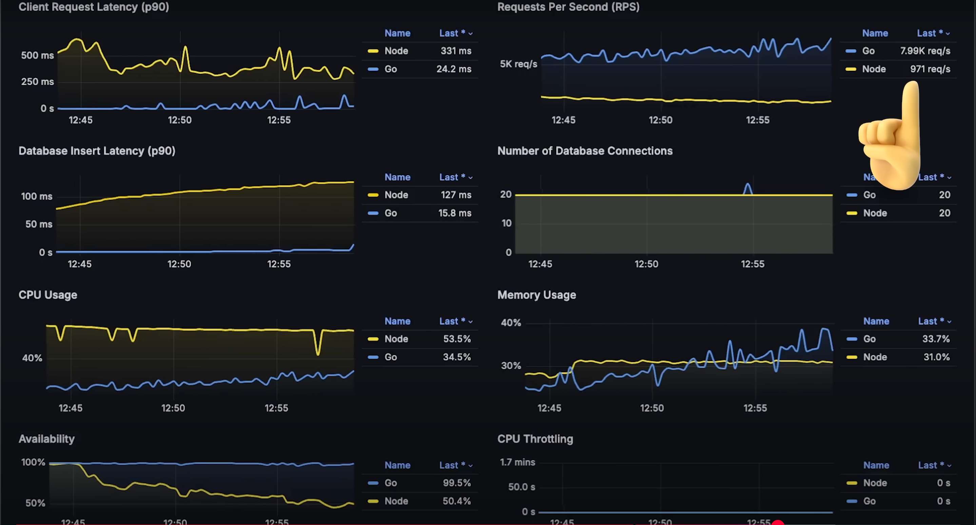Click the red video progress marker at bottom
This screenshot has height=525, width=976.
[x=778, y=523]
